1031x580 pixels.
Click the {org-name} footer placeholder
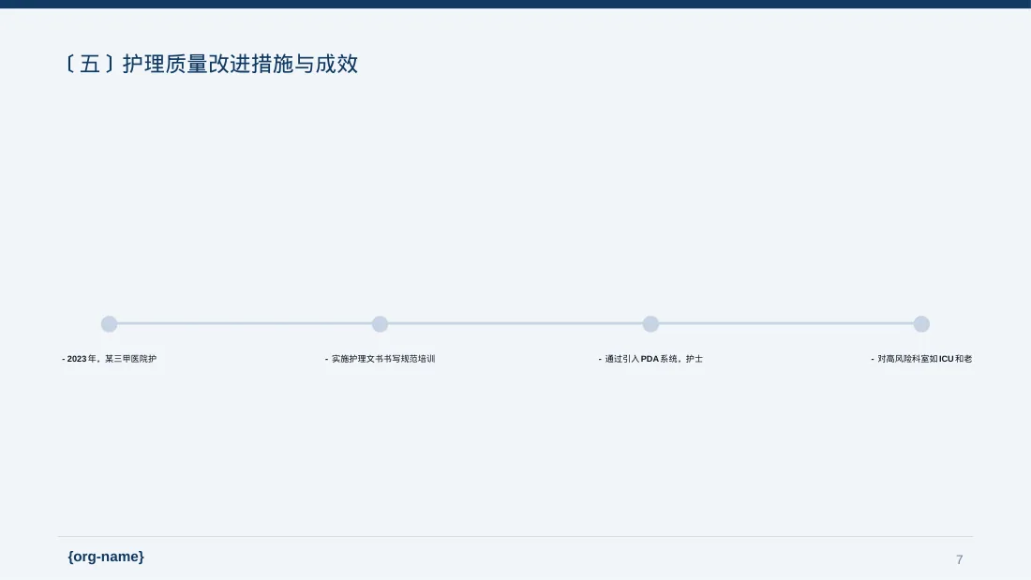[106, 557]
